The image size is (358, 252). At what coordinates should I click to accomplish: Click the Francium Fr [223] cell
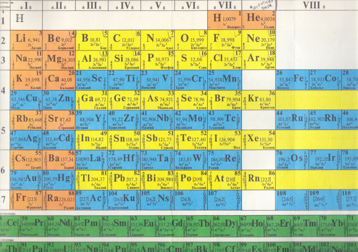pyautogui.click(x=26, y=200)
